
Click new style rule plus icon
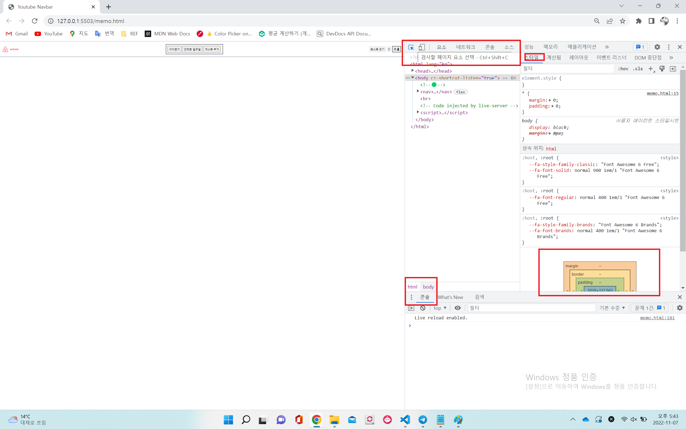pos(651,69)
